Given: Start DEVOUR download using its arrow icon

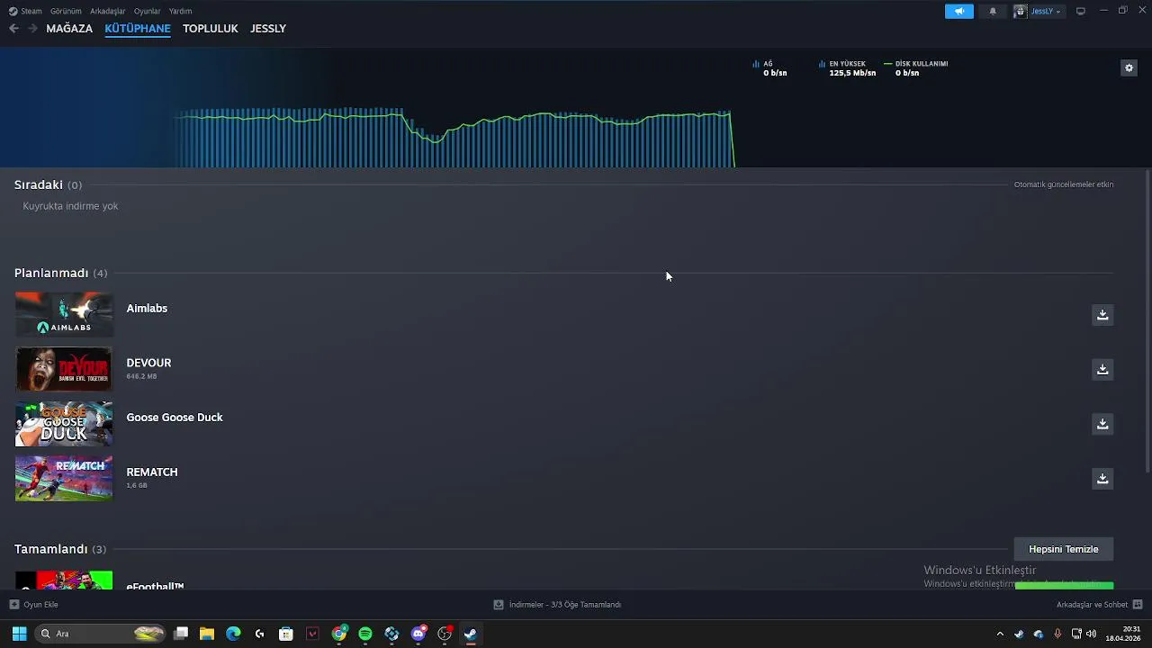Looking at the screenshot, I should [x=1102, y=369].
